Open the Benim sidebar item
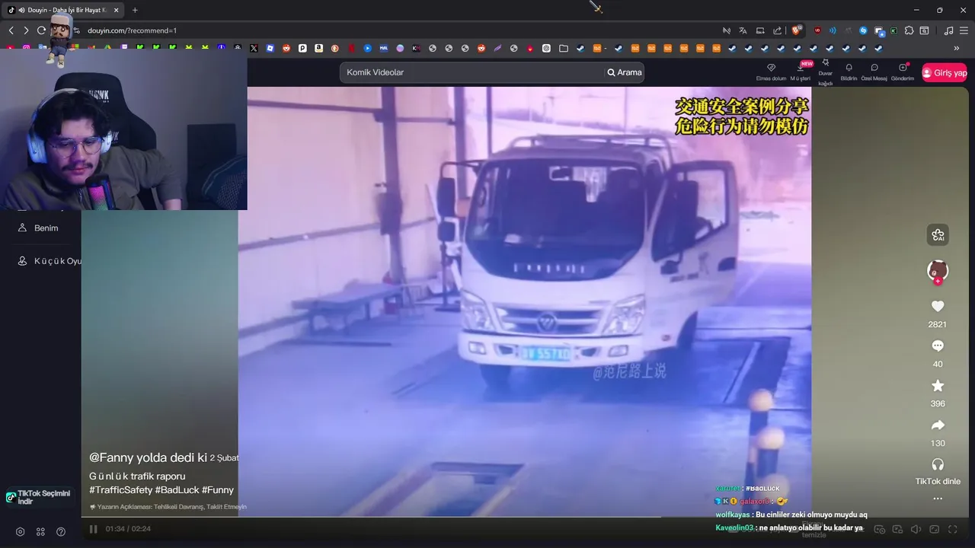 click(x=38, y=228)
